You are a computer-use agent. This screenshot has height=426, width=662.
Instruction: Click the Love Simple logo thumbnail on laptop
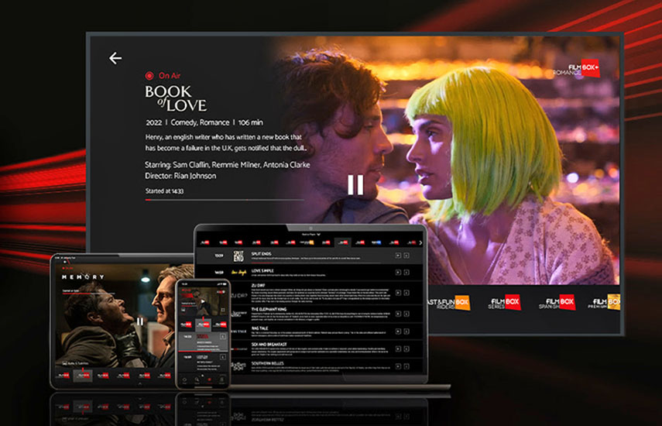239,273
